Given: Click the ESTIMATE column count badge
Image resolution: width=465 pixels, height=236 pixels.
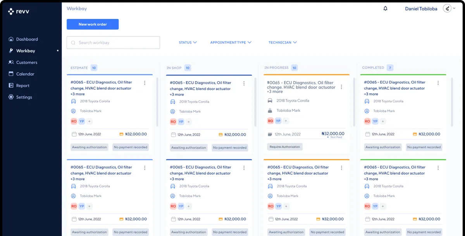Looking at the screenshot, I should 94,68.
